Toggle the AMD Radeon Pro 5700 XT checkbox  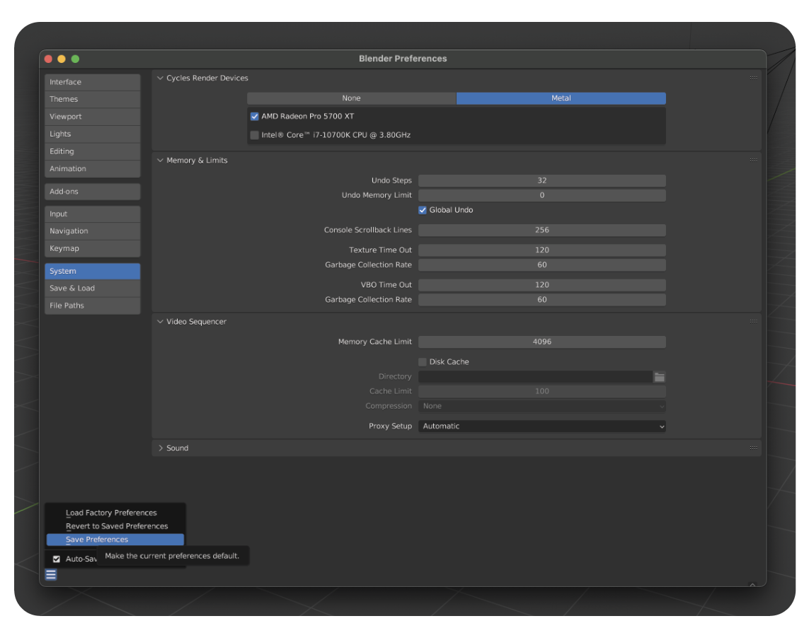tap(254, 117)
